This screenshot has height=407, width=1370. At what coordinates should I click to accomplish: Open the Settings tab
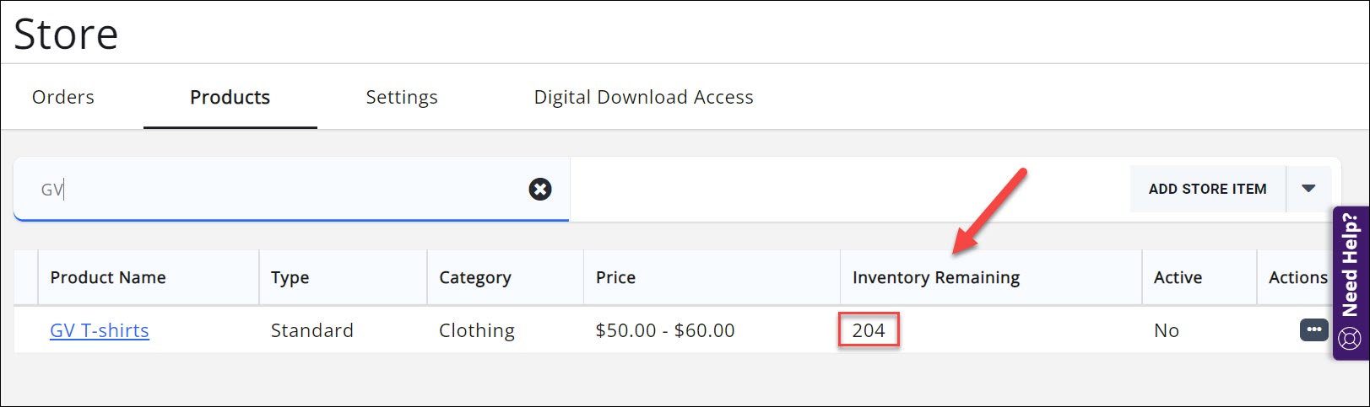tap(402, 98)
